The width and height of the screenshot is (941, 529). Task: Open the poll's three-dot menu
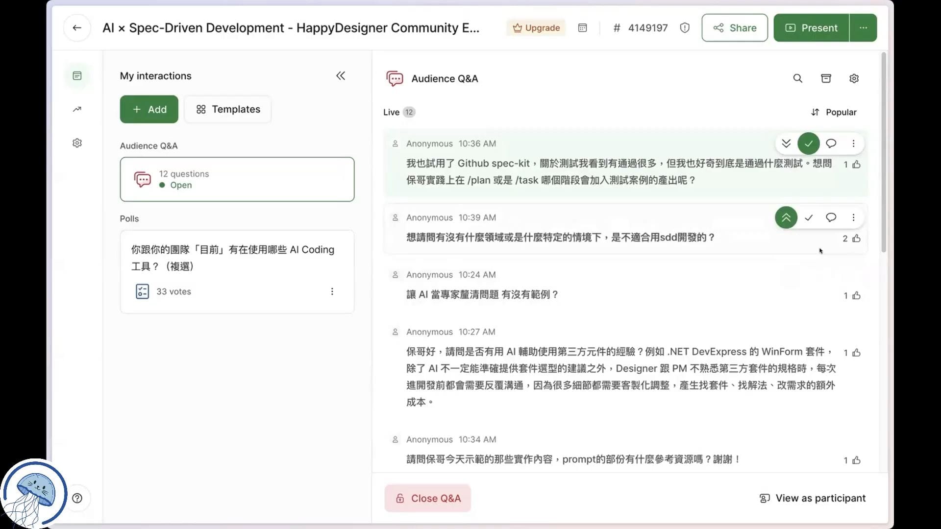click(x=332, y=291)
